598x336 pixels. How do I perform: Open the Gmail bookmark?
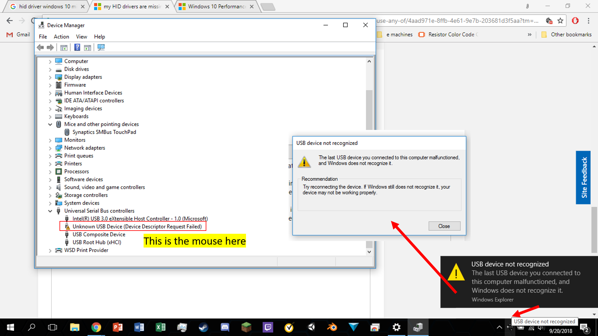pyautogui.click(x=18, y=34)
